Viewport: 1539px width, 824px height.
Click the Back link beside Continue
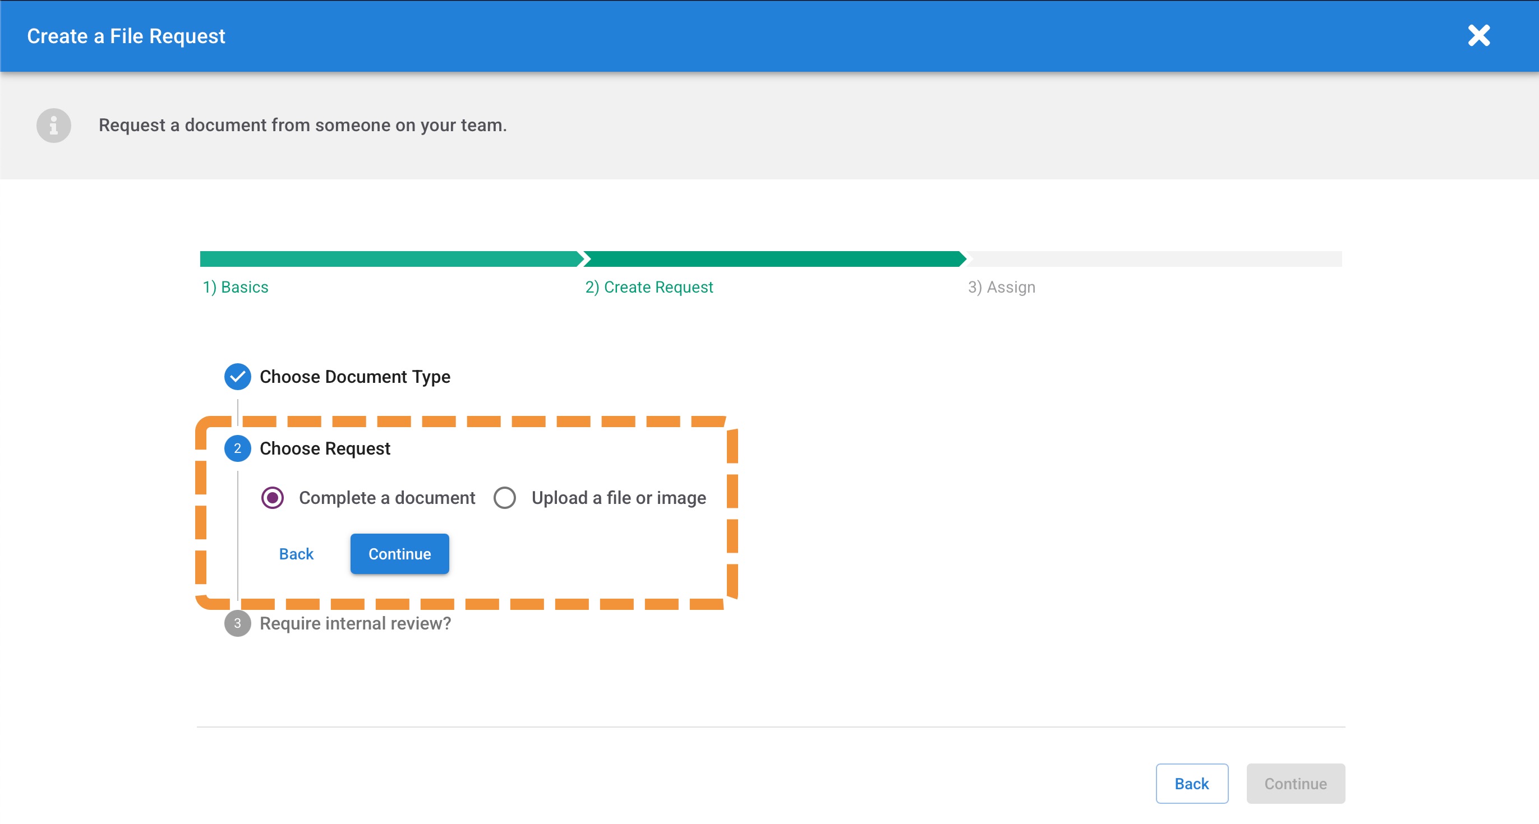point(296,554)
